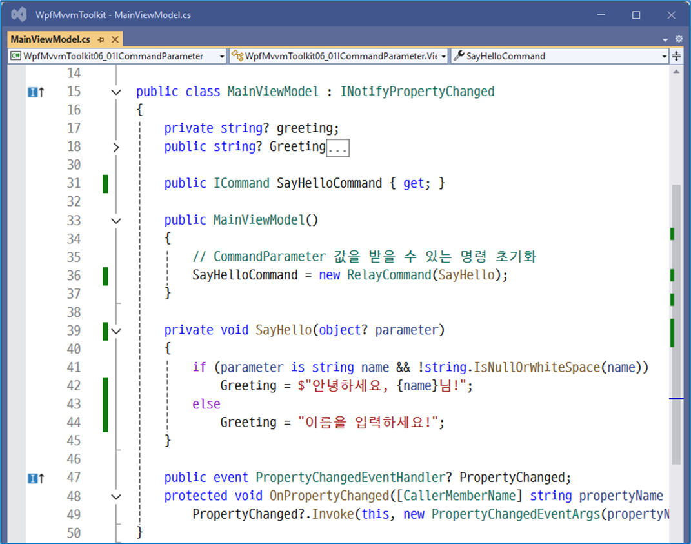Click RelayCommand on line 36
Viewport: 691px width, 544px height.
point(389,275)
